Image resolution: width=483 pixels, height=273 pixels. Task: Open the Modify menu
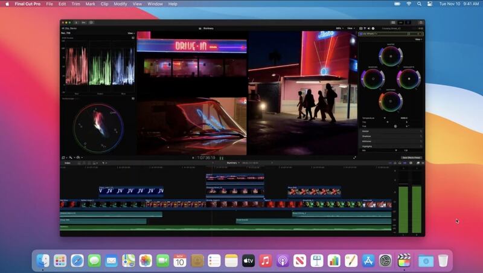point(120,4)
